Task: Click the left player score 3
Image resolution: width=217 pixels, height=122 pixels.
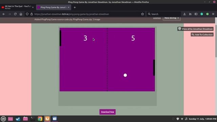Action: click(x=85, y=38)
